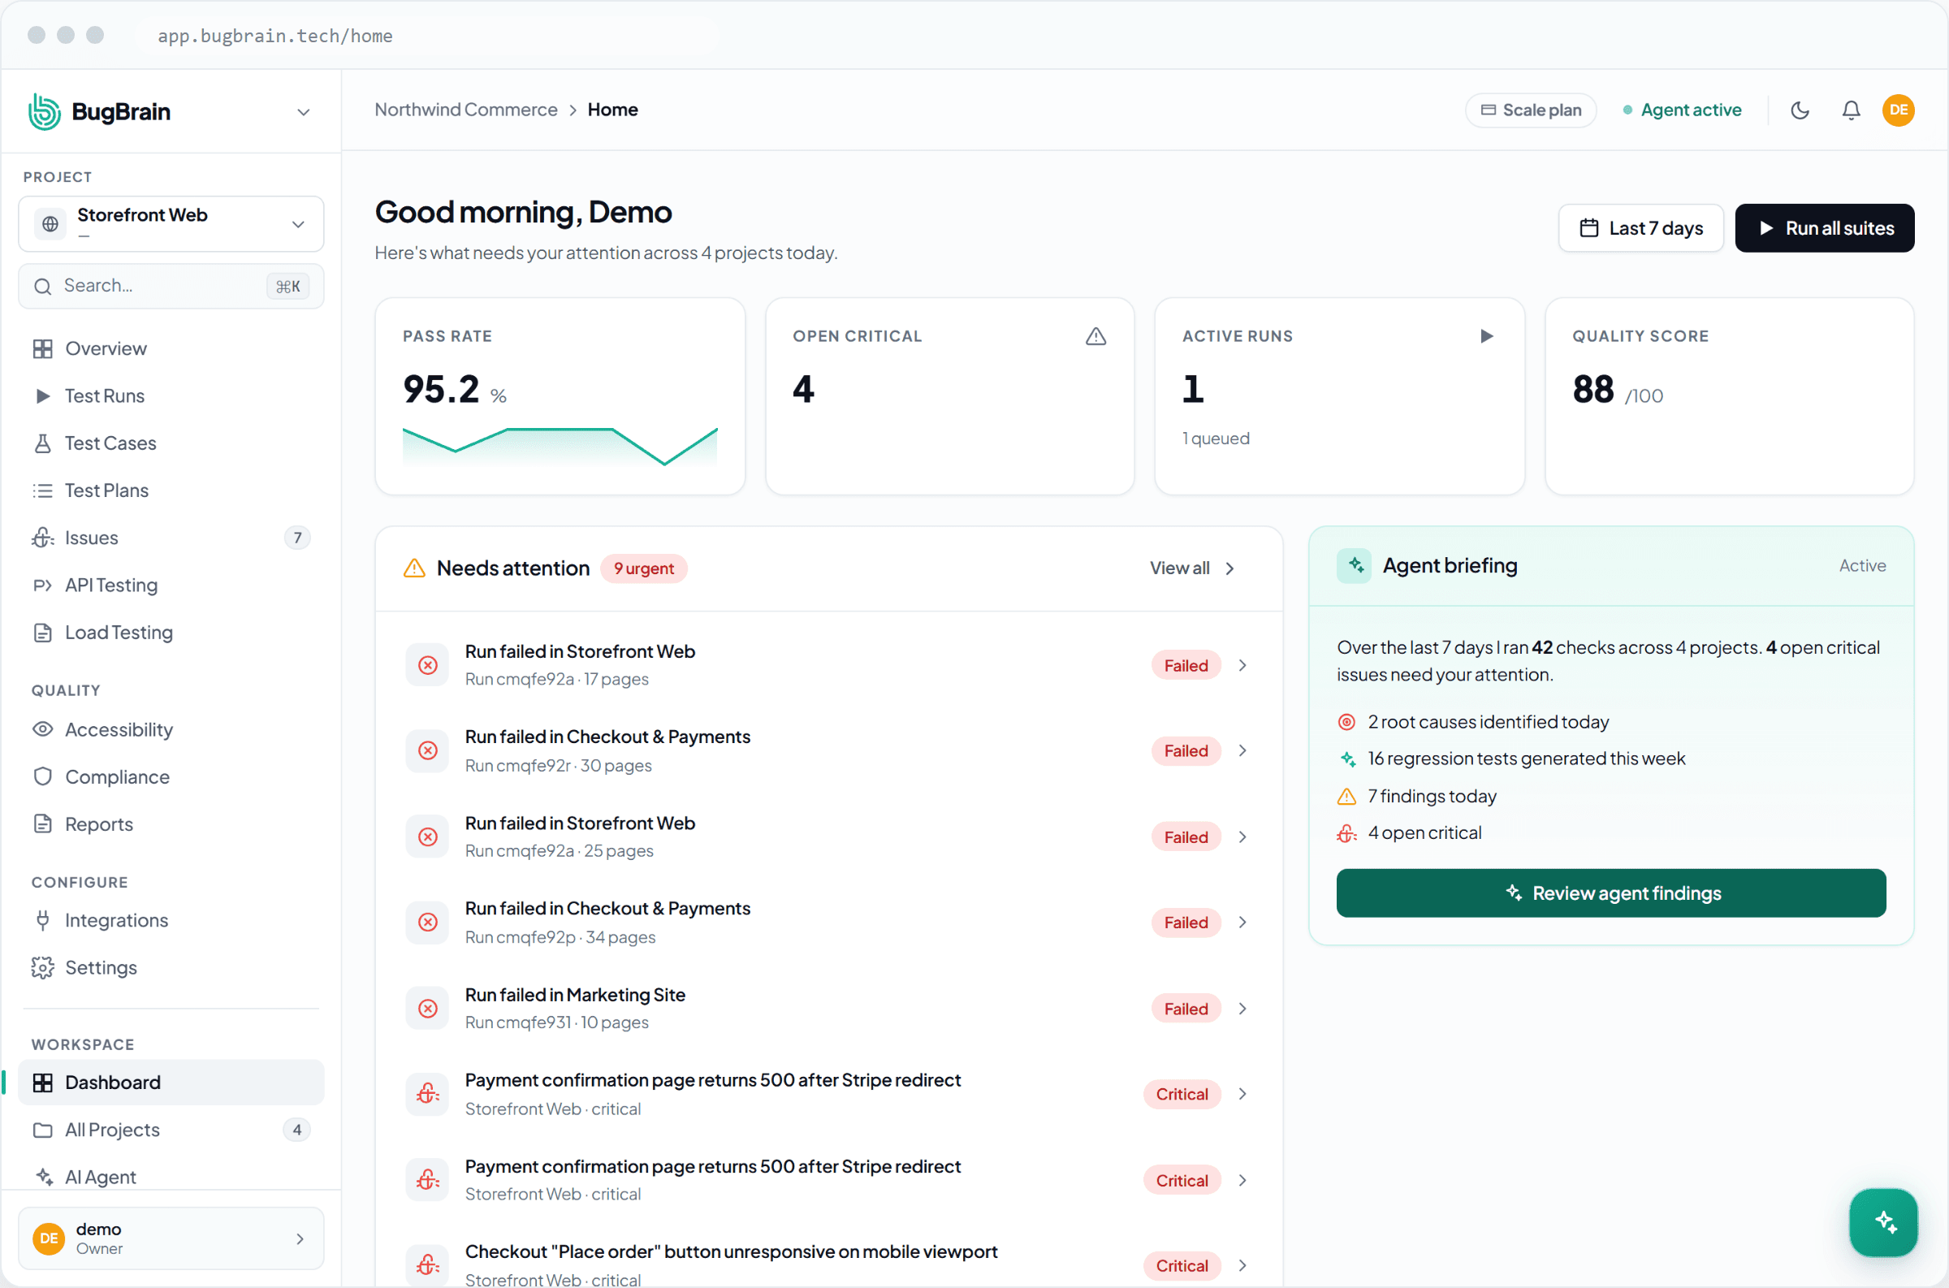Click the Settings gear icon
The image size is (1949, 1288).
pyautogui.click(x=43, y=968)
